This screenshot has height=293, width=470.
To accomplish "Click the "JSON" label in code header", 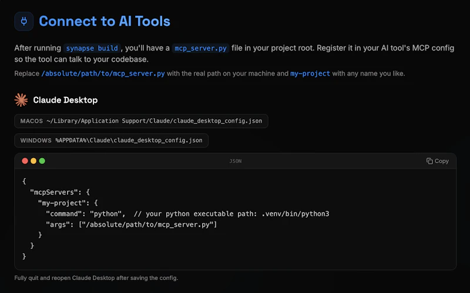I will tap(236, 161).
